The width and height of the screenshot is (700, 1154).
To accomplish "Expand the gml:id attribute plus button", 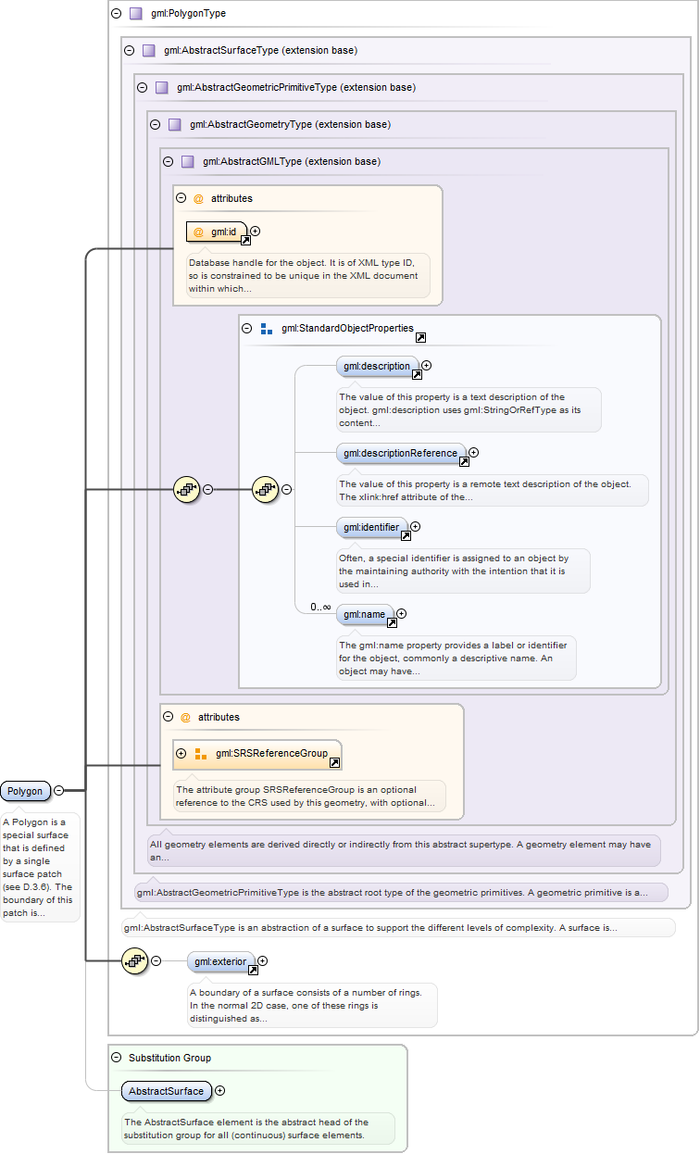I will (x=256, y=232).
